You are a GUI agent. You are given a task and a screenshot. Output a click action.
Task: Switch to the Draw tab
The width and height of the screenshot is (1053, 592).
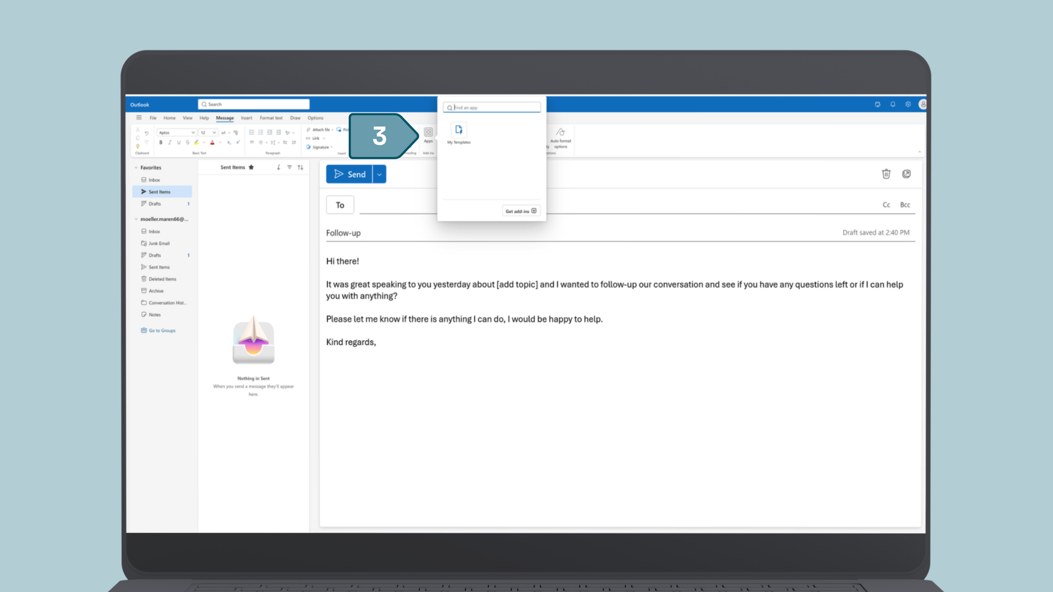(295, 118)
